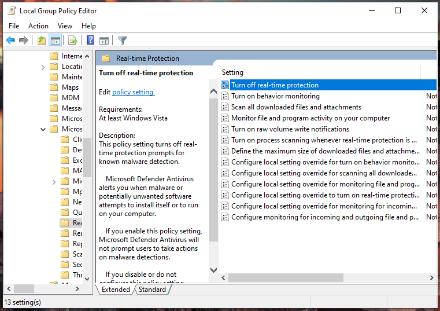Click the Export List toolbar icon
Screen dimensions: 440x311
[x=73, y=40]
